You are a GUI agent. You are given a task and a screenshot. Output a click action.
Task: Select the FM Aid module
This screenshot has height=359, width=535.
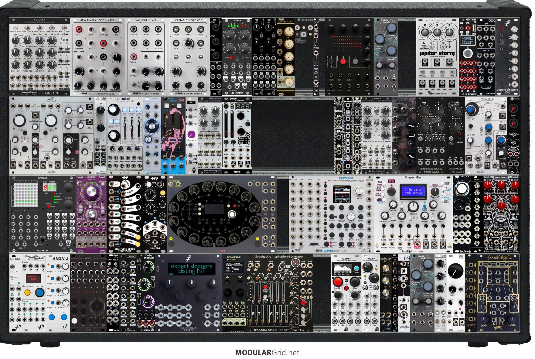101,136
